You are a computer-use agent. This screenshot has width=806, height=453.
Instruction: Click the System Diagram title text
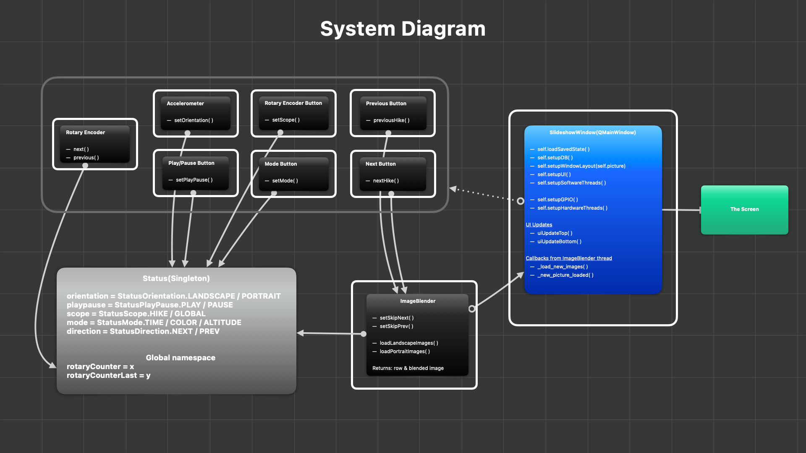(403, 29)
